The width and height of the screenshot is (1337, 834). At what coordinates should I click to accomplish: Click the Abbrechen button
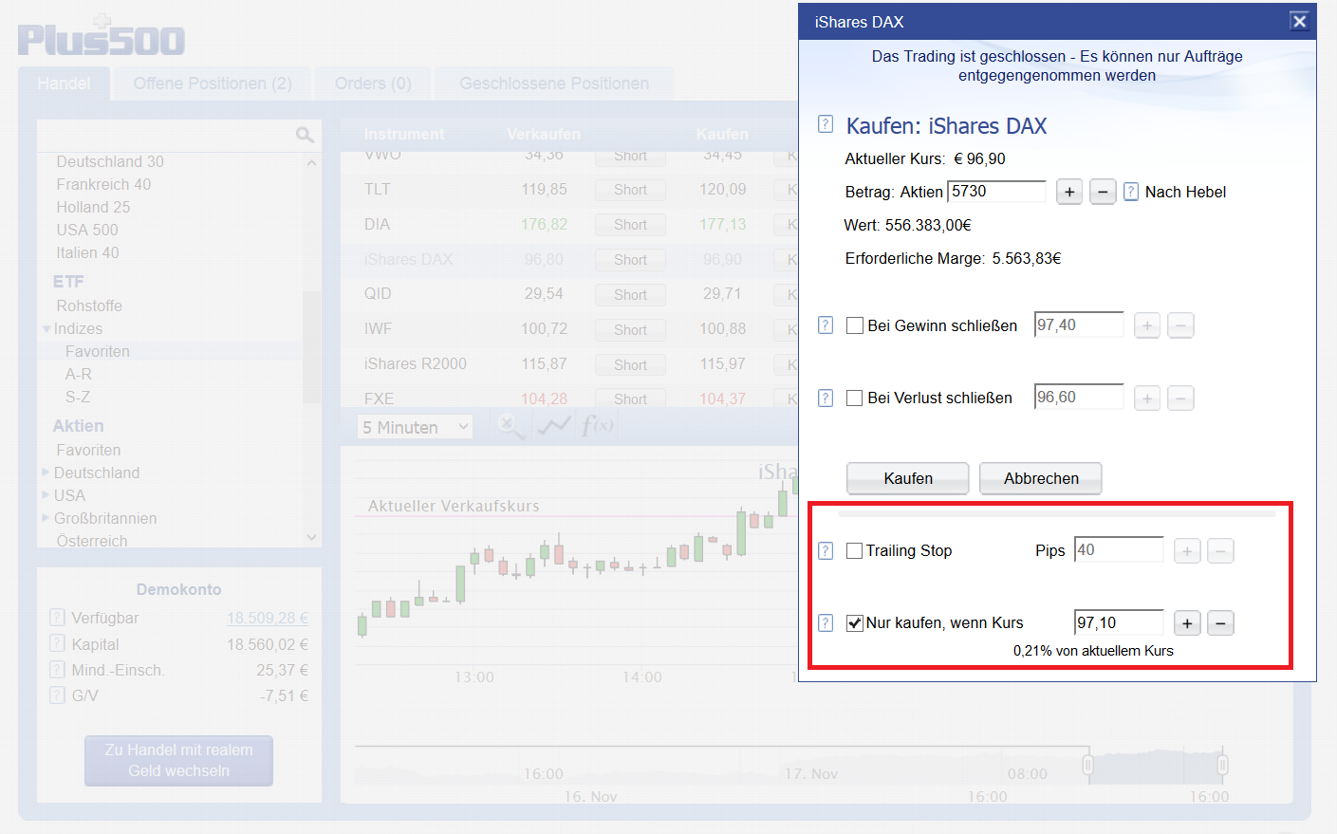1041,478
